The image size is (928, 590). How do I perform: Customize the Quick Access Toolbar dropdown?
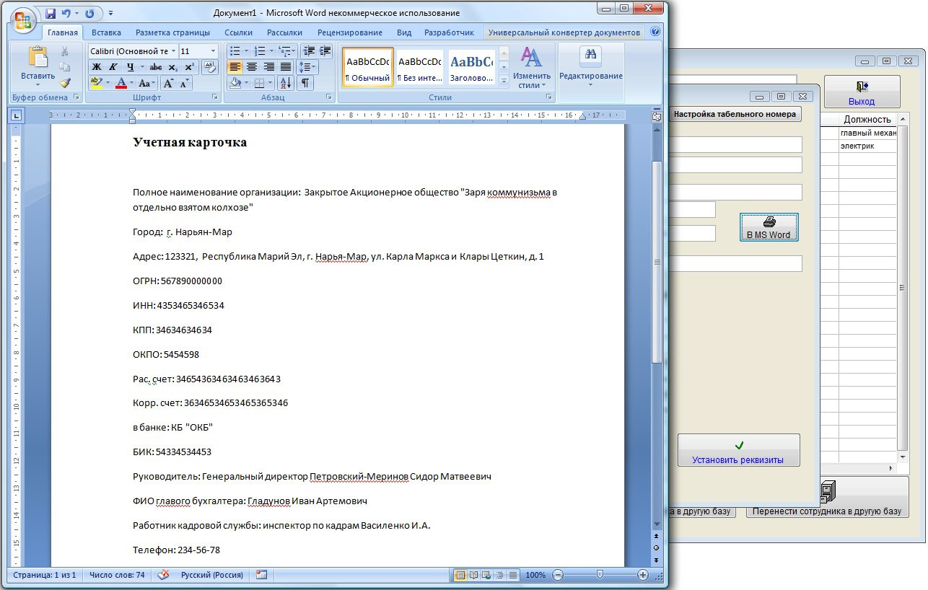110,13
